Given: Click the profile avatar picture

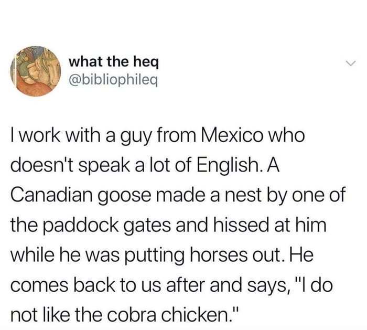Looking at the screenshot, I should (x=36, y=71).
